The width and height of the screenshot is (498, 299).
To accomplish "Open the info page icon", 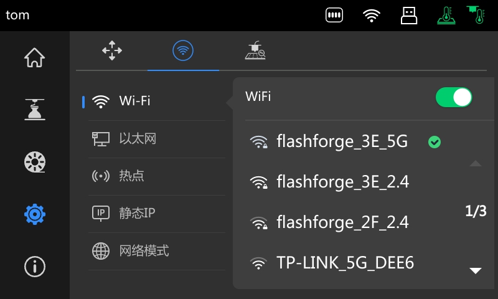I will (x=35, y=266).
